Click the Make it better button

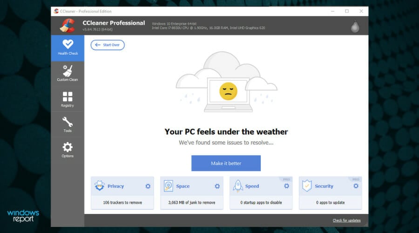(226, 163)
